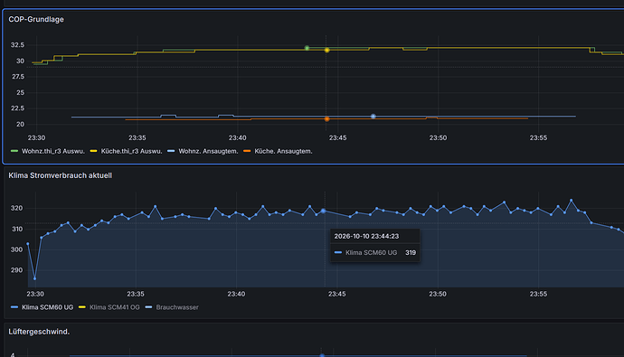Click light blue swatch of Wohnz. Ansaugtem.

(x=171, y=151)
